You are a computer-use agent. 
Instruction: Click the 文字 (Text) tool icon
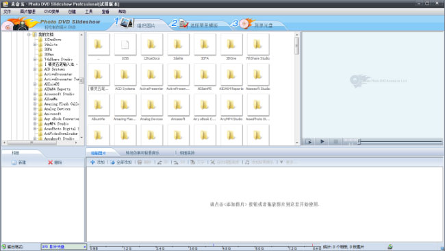192,162
